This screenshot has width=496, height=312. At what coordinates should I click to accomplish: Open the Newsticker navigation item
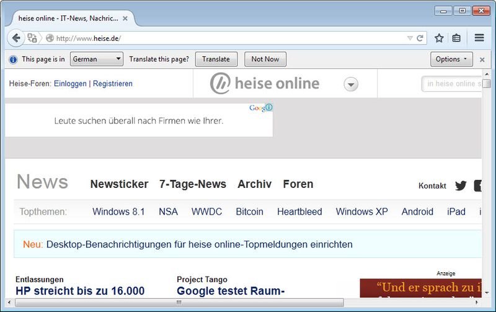pyautogui.click(x=119, y=184)
